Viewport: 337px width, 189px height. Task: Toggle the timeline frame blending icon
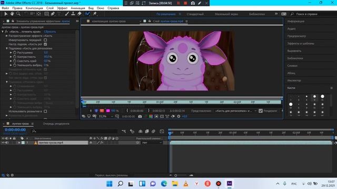pos(147,131)
